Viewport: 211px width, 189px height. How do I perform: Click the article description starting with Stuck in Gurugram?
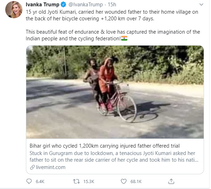click(x=114, y=156)
